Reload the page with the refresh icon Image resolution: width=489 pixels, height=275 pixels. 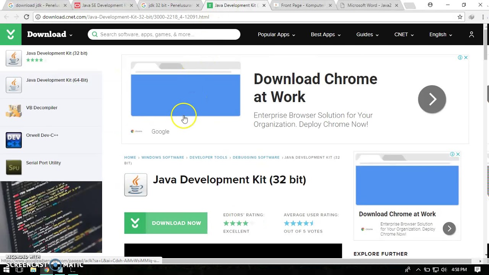tap(26, 17)
